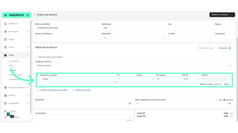The image size is (238, 133).
Task: Collapse the Achats menu
Action: (27, 55)
